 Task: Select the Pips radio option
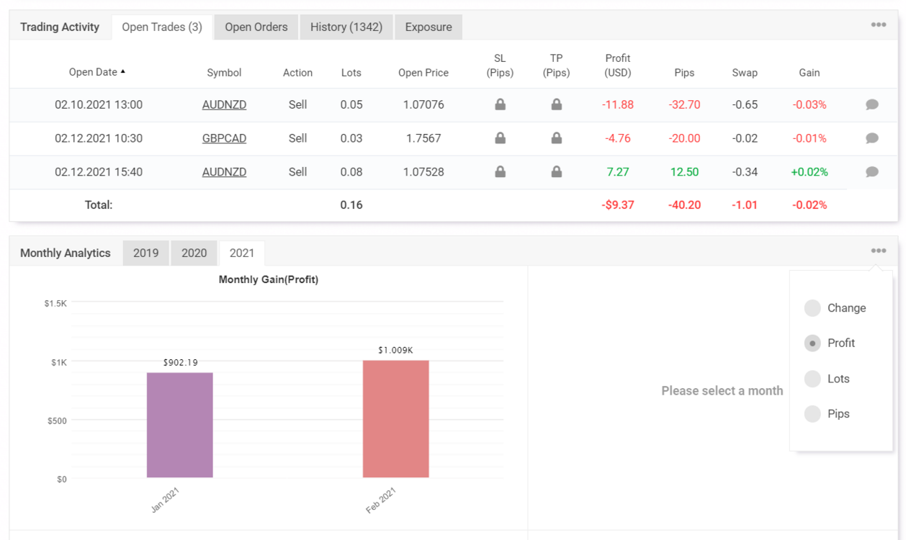pos(812,414)
